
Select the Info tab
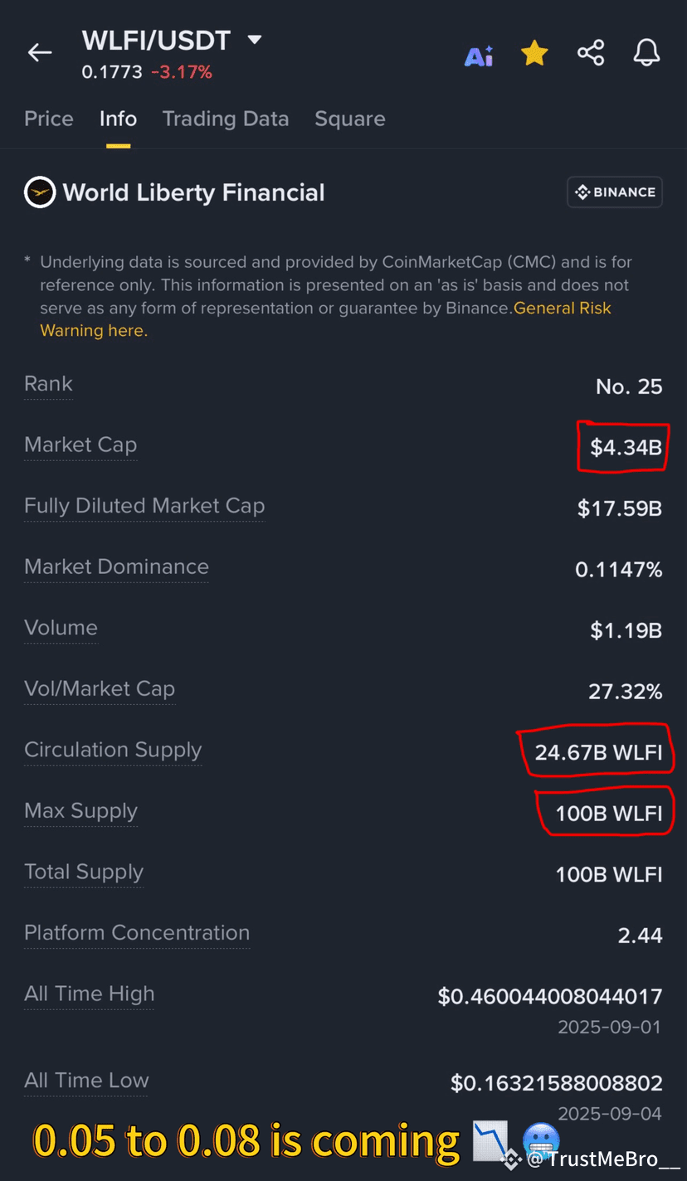[x=118, y=119]
